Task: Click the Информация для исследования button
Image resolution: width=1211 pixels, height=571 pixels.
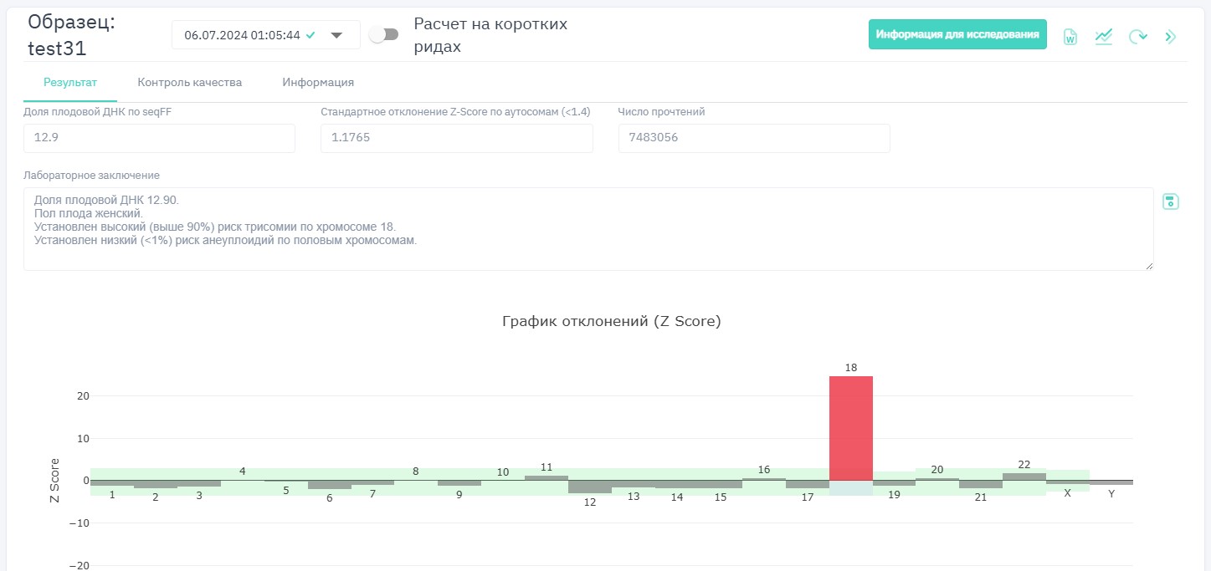Action: click(957, 35)
